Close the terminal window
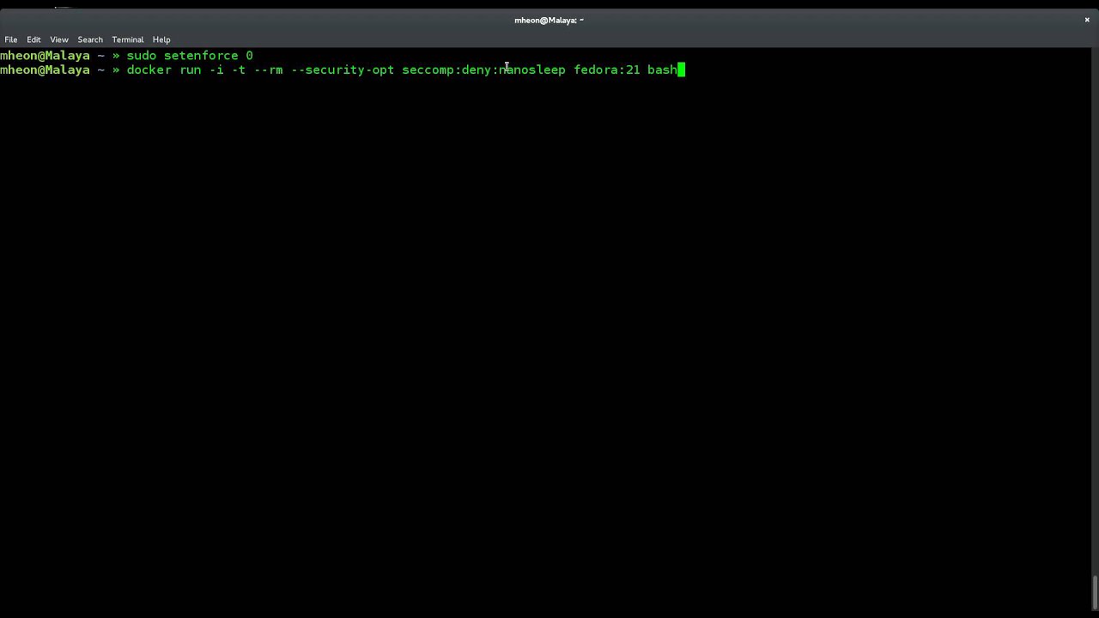1099x618 pixels. pyautogui.click(x=1087, y=20)
